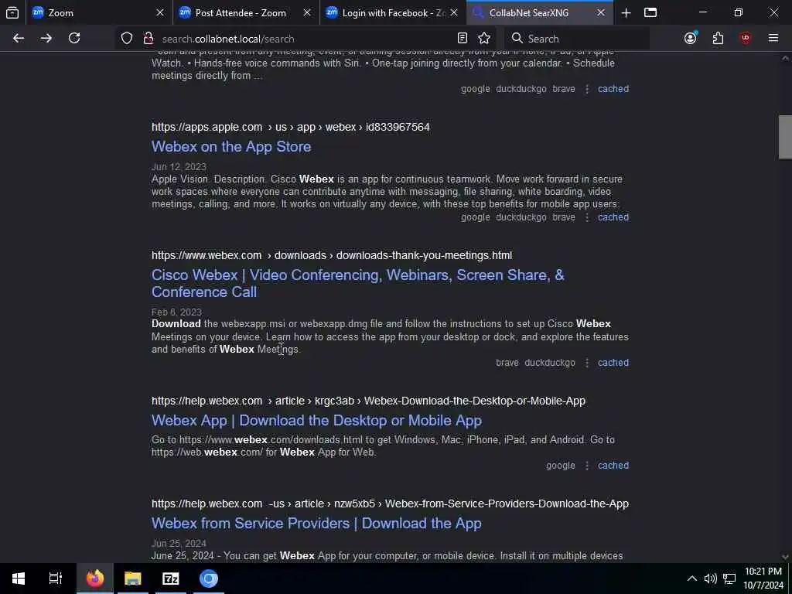Open the Firefox hamburger menu
This screenshot has height=594, width=792.
[773, 39]
